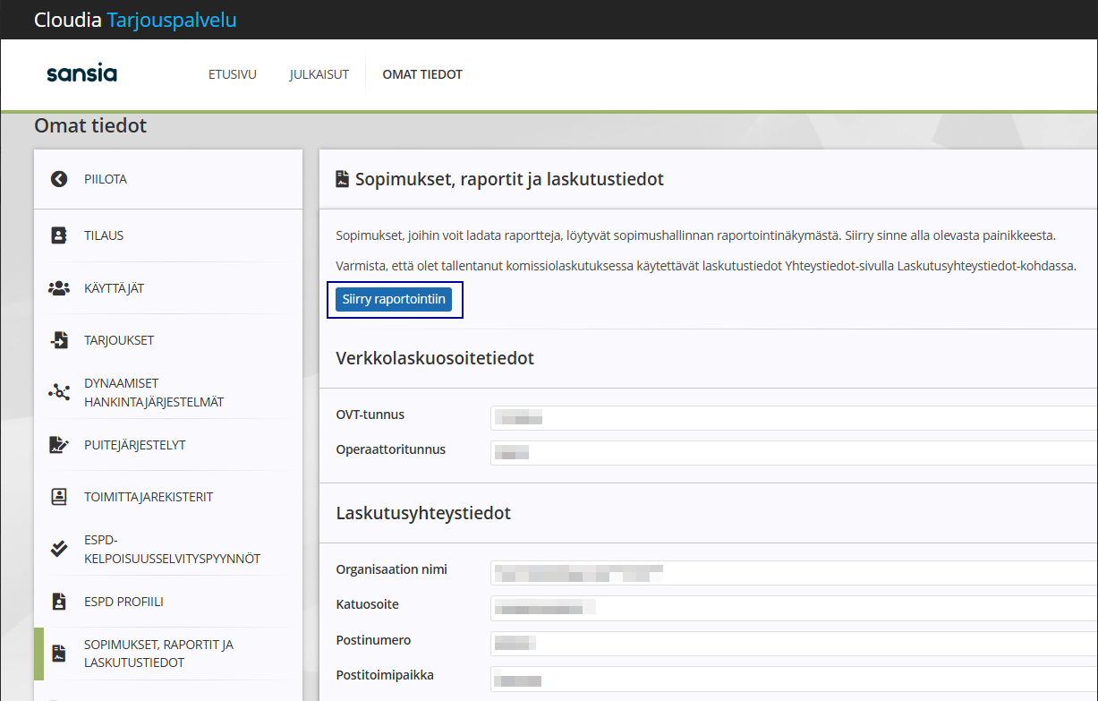Click the Siirry raportointiin button
The height and width of the screenshot is (701, 1098).
pyautogui.click(x=394, y=299)
